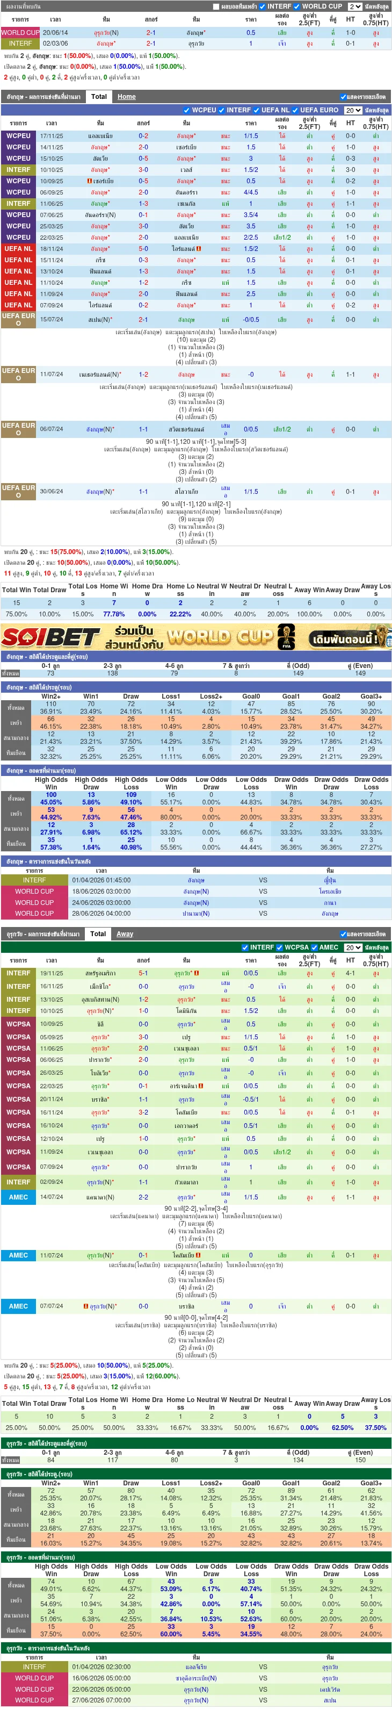Click the FIFA World Cup trophy badge
Image resolution: width=392 pixels, height=1710 pixels.
click(x=286, y=637)
